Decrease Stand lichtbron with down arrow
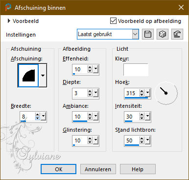Viewport: 189px width, 180px height. coord(142,142)
